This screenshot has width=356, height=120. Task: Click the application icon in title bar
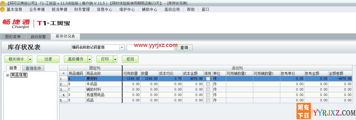coord(2,3)
